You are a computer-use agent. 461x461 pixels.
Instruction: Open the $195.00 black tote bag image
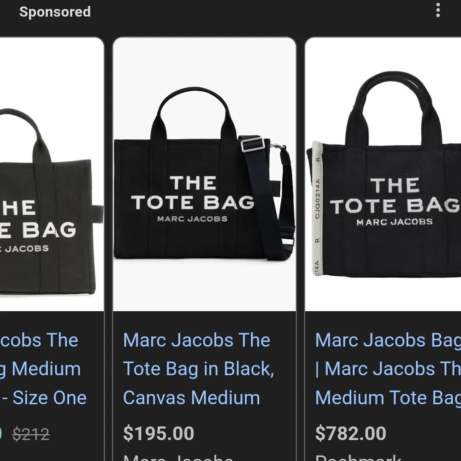click(204, 174)
